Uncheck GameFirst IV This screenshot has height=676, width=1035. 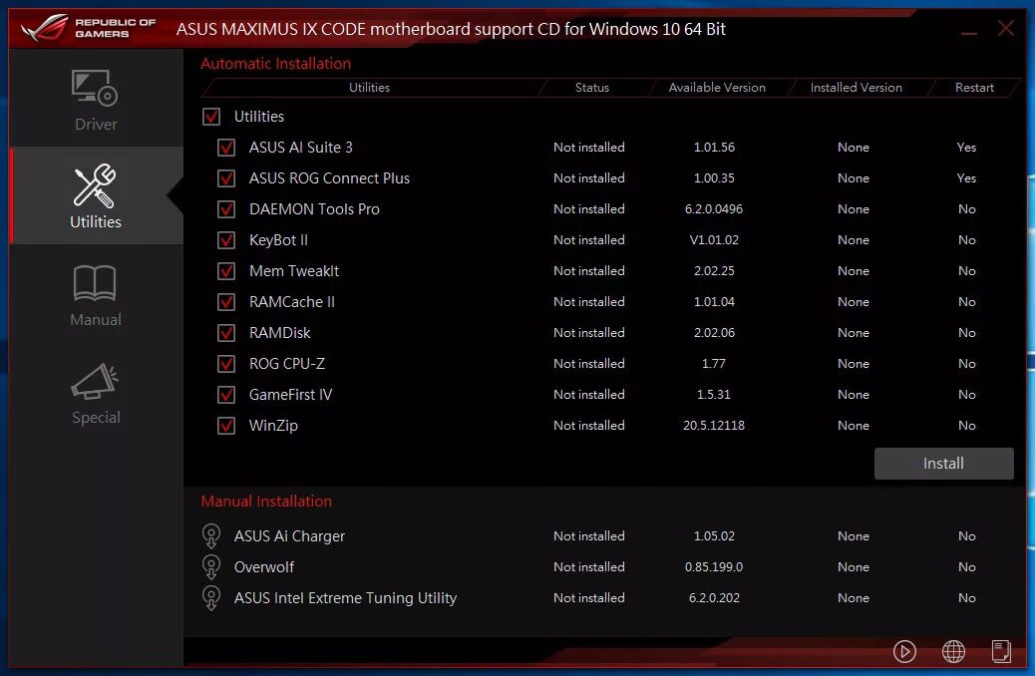[x=226, y=395]
